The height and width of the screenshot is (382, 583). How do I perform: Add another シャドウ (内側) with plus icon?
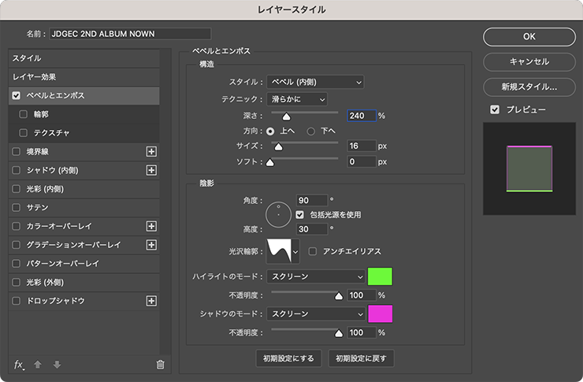click(x=152, y=170)
